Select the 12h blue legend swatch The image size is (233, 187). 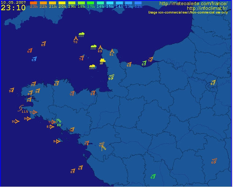(138, 3)
